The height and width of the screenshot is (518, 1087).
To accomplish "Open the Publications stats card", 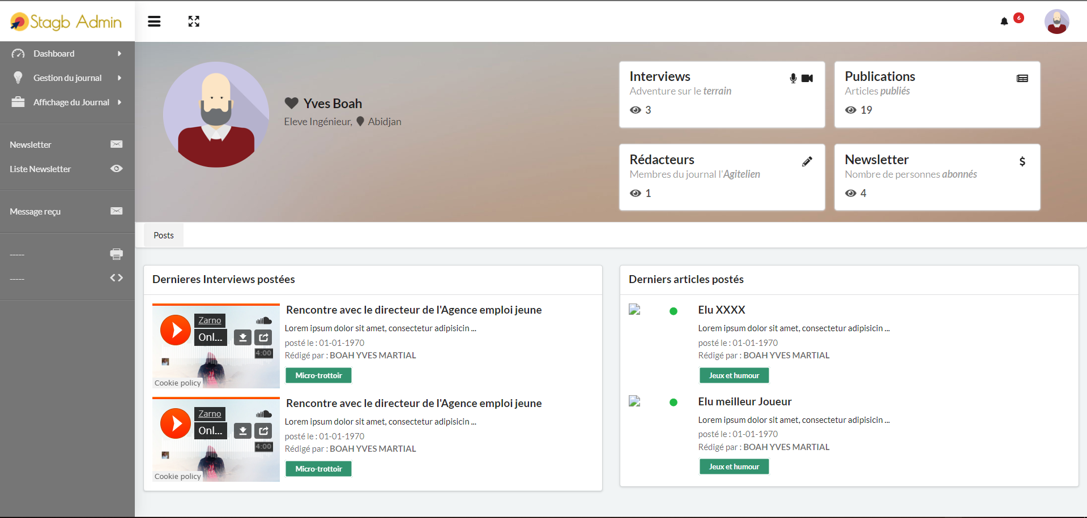I will click(x=937, y=95).
